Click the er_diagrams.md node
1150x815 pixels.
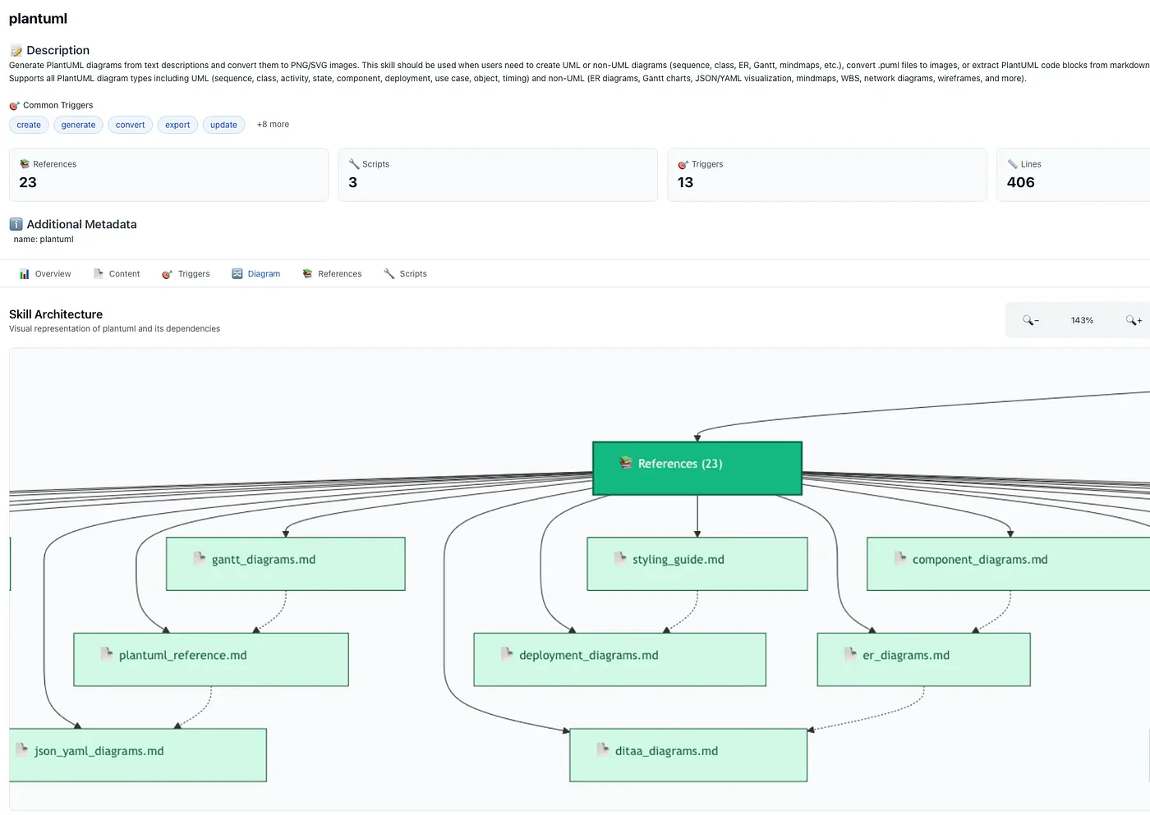click(x=922, y=658)
